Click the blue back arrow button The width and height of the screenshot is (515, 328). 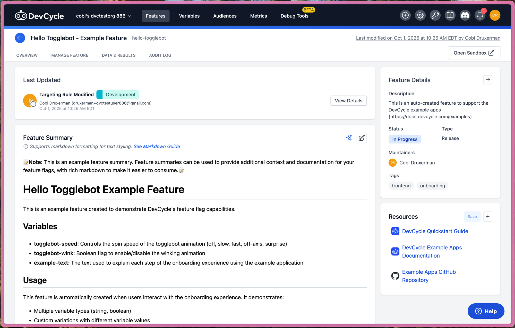(20, 38)
